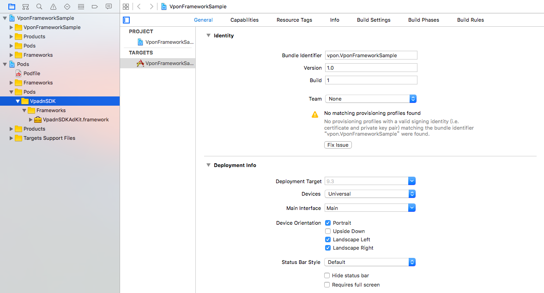Go forward with the right chevron
Image resolution: width=544 pixels, height=293 pixels.
(151, 6)
